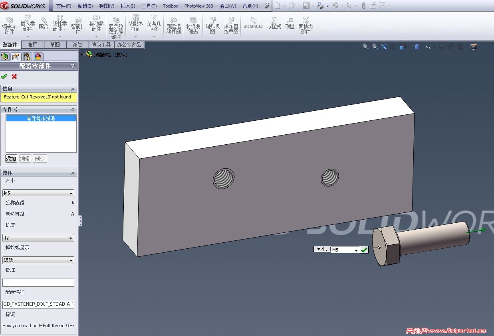494x336 pixels.
Task: Select the 移动零部件 (Move Component) tool
Action: point(96,24)
